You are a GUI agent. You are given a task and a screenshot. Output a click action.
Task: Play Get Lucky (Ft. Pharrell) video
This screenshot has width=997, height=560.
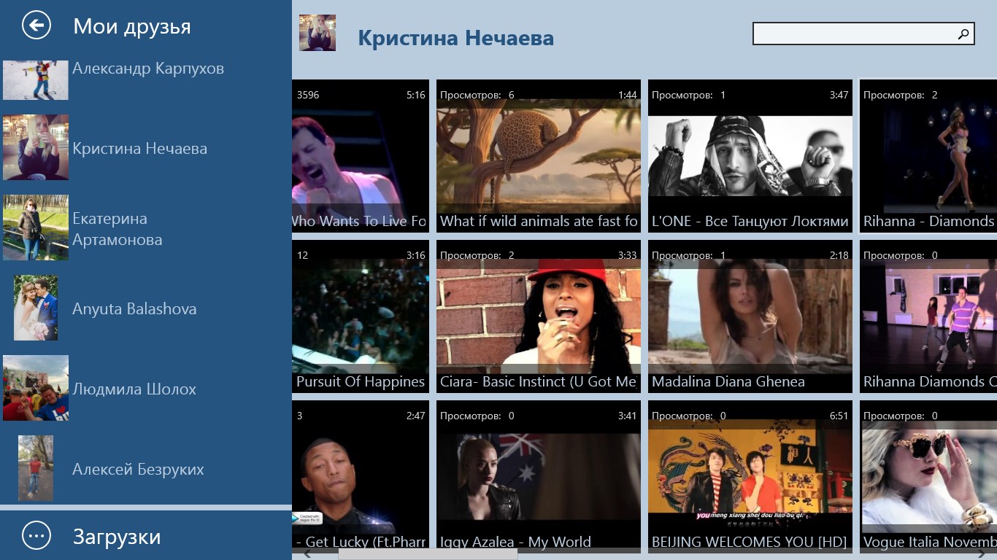(361, 477)
